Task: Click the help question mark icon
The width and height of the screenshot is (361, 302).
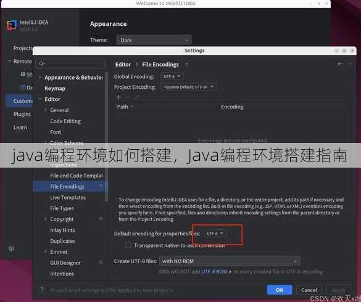Action: (42, 290)
